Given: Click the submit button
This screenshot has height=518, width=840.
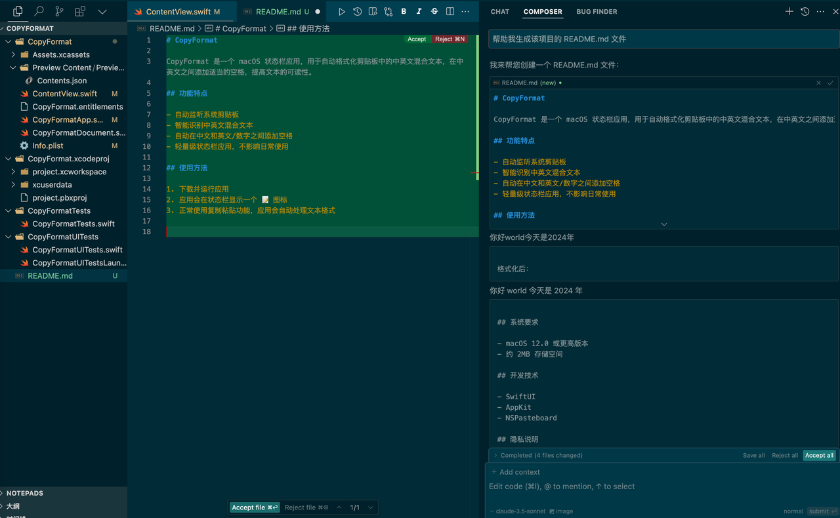Looking at the screenshot, I should point(821,511).
